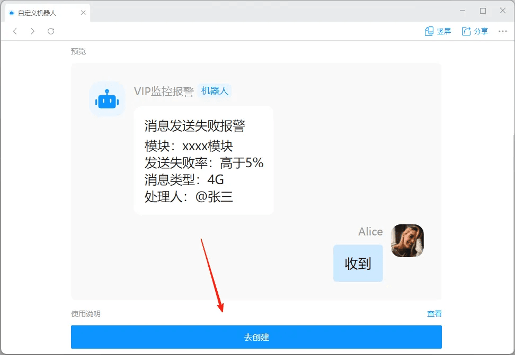This screenshot has height=355, width=515.
Task: Click the 机器人 tag badge
Action: 215,91
